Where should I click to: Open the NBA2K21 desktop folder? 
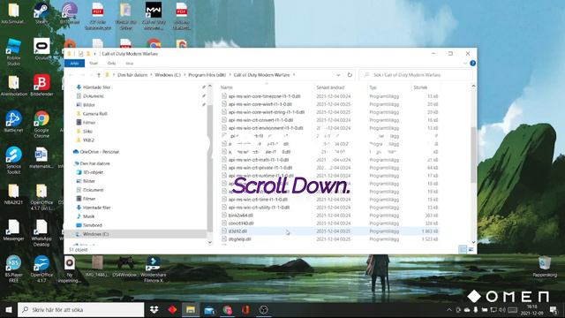[x=13, y=194]
